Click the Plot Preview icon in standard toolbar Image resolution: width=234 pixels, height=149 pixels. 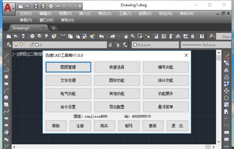pos(39,36)
